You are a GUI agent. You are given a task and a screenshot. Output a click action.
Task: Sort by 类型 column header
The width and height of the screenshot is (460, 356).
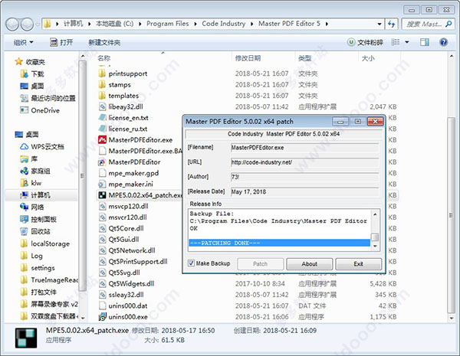304,58
